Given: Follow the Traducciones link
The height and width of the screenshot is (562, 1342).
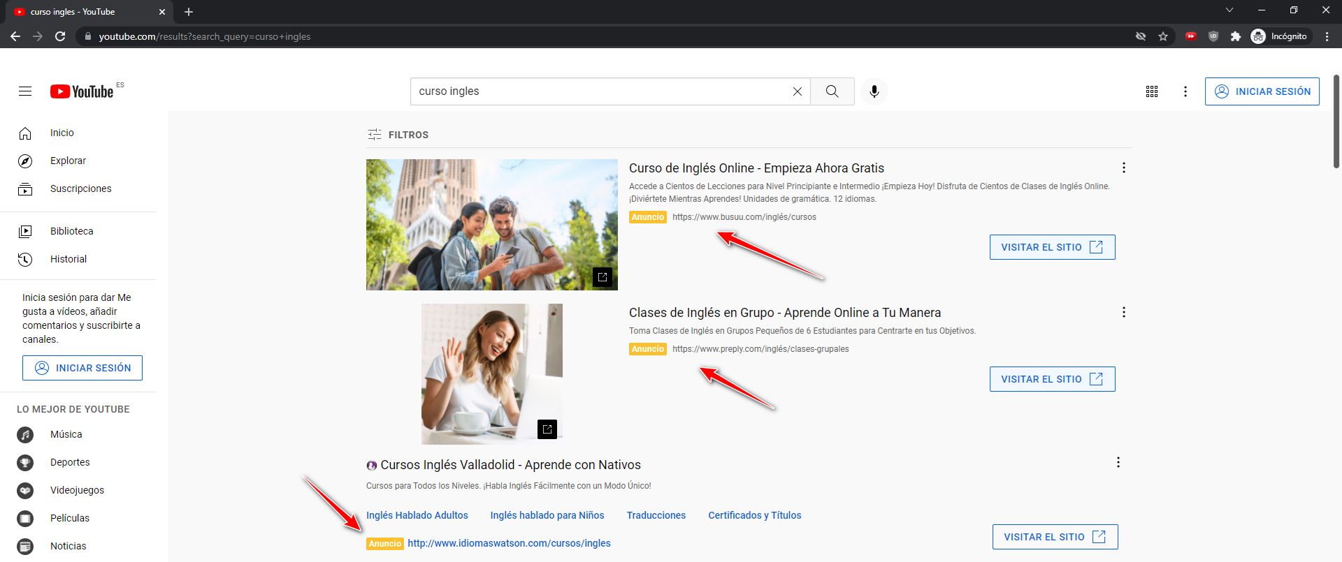Looking at the screenshot, I should click(x=656, y=515).
